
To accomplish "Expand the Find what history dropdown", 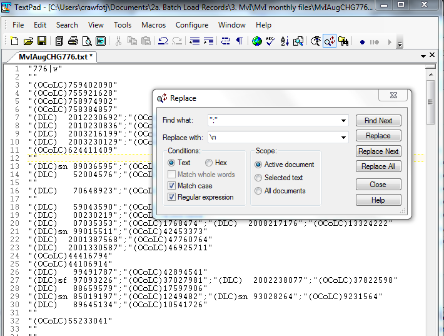I will (x=343, y=121).
